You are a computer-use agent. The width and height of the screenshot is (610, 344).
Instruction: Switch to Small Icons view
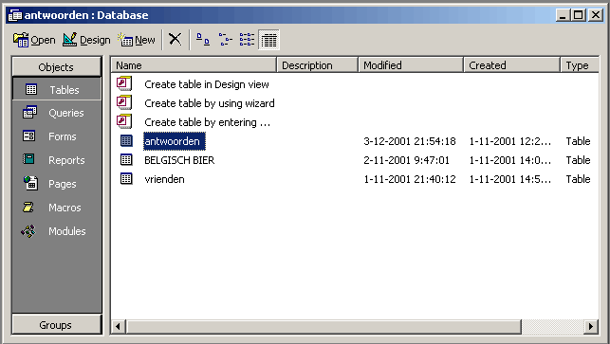coord(225,39)
